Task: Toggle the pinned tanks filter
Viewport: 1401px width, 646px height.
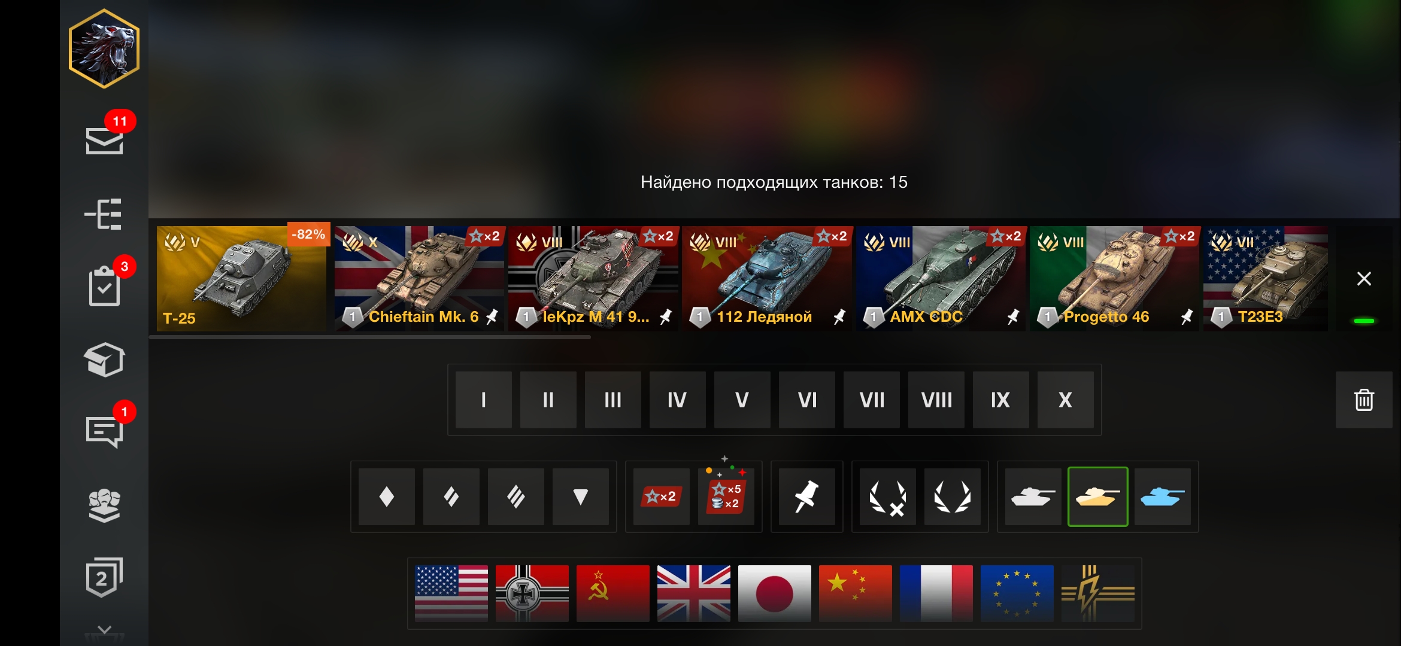Action: point(806,496)
